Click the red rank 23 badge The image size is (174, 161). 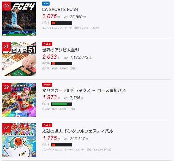tap(6, 128)
